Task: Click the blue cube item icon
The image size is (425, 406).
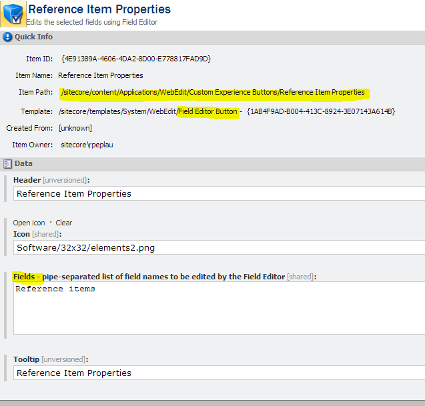Action: coord(13,14)
